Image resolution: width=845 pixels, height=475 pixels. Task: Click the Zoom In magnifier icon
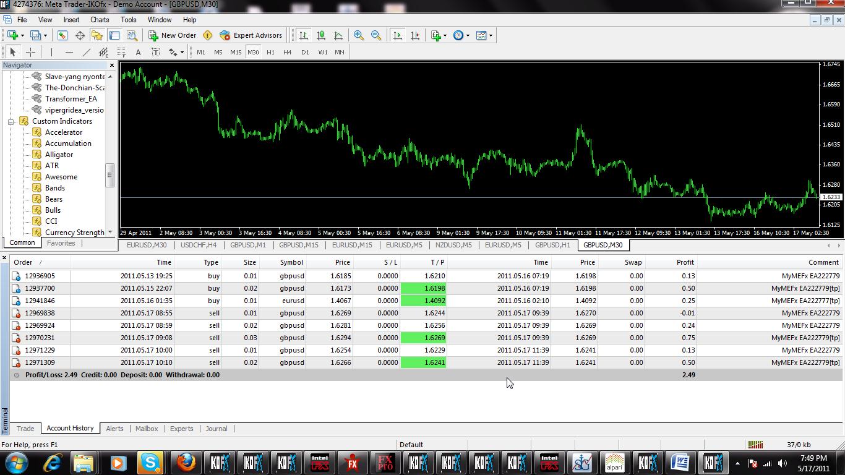359,35
